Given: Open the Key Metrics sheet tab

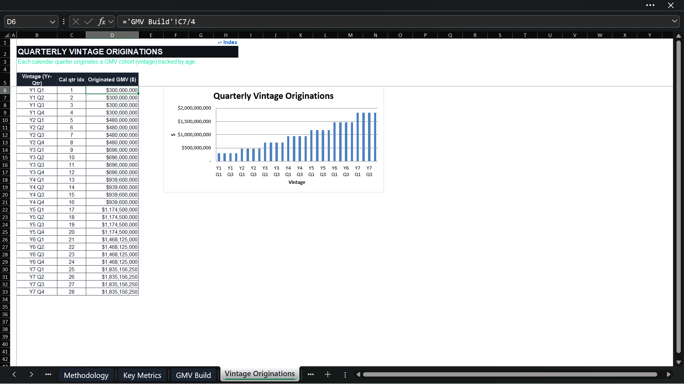Looking at the screenshot, I should click(142, 375).
